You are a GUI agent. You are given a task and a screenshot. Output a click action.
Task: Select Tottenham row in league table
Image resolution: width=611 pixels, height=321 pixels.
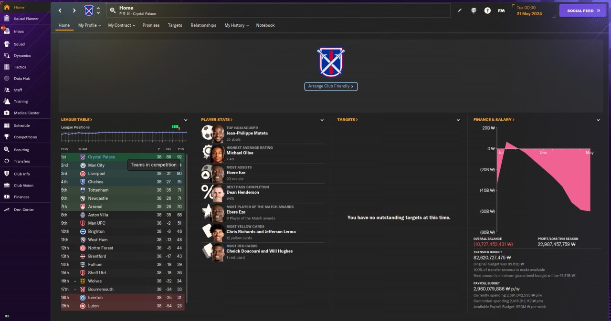point(123,190)
